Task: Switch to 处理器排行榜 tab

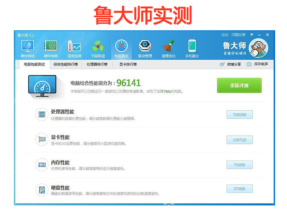Action: (97, 64)
